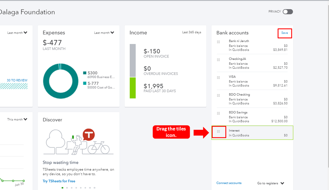The height and width of the screenshot is (190, 329).
Task: Open the This month period dropdown
Action: pos(17,120)
